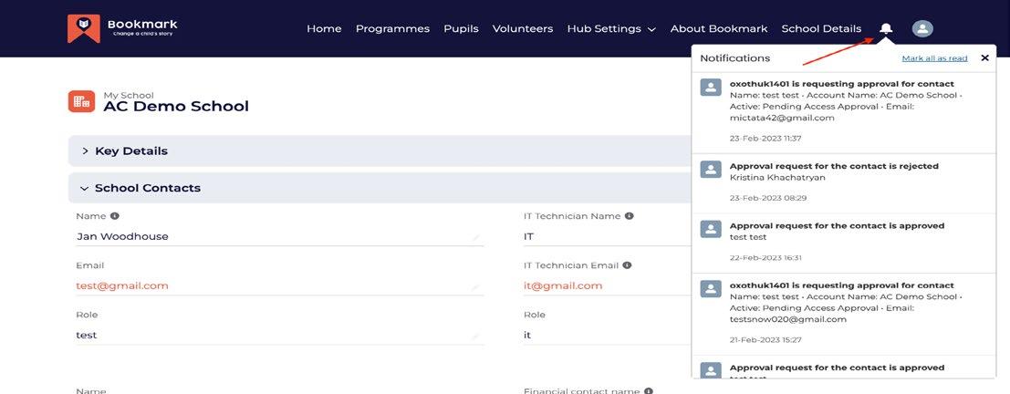Open the user profile avatar menu

coord(922,28)
